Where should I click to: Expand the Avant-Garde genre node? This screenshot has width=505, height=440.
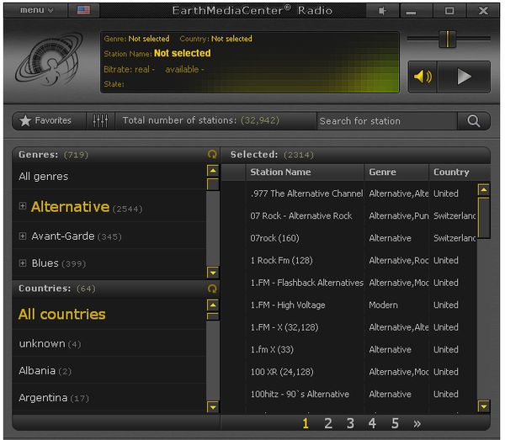[x=23, y=236]
